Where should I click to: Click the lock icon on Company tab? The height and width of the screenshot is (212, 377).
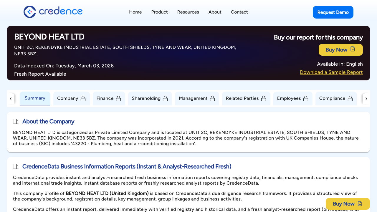coord(83,98)
